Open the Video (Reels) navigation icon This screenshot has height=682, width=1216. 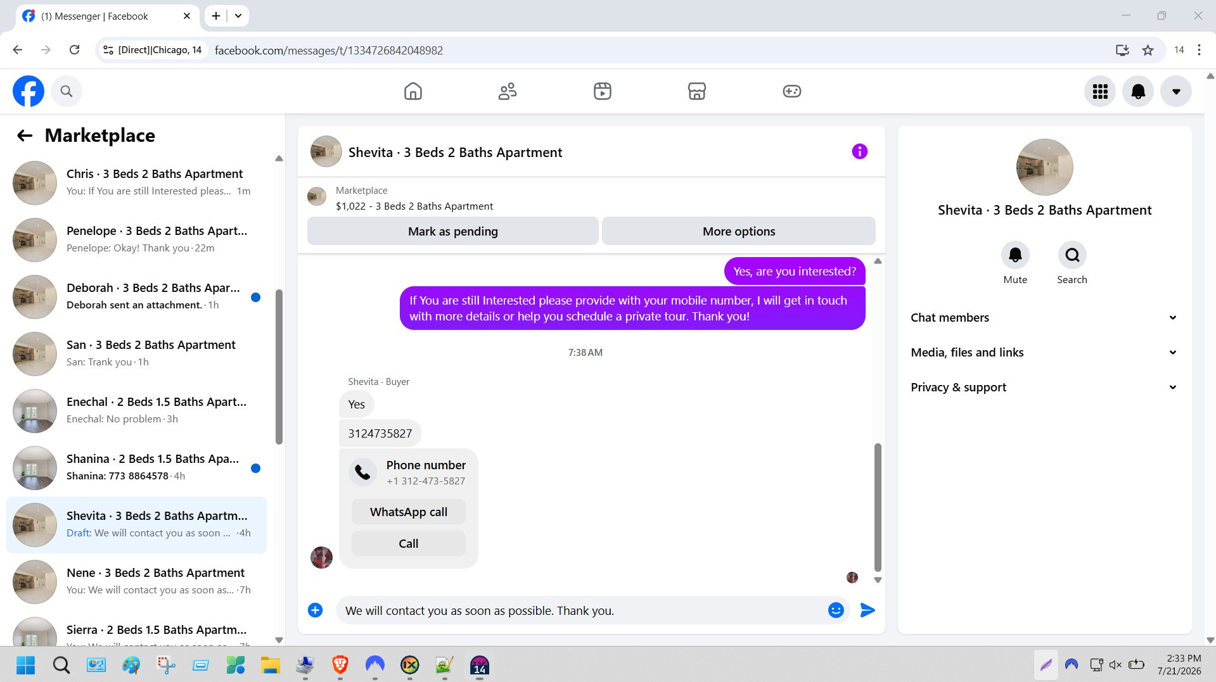pyautogui.click(x=603, y=91)
